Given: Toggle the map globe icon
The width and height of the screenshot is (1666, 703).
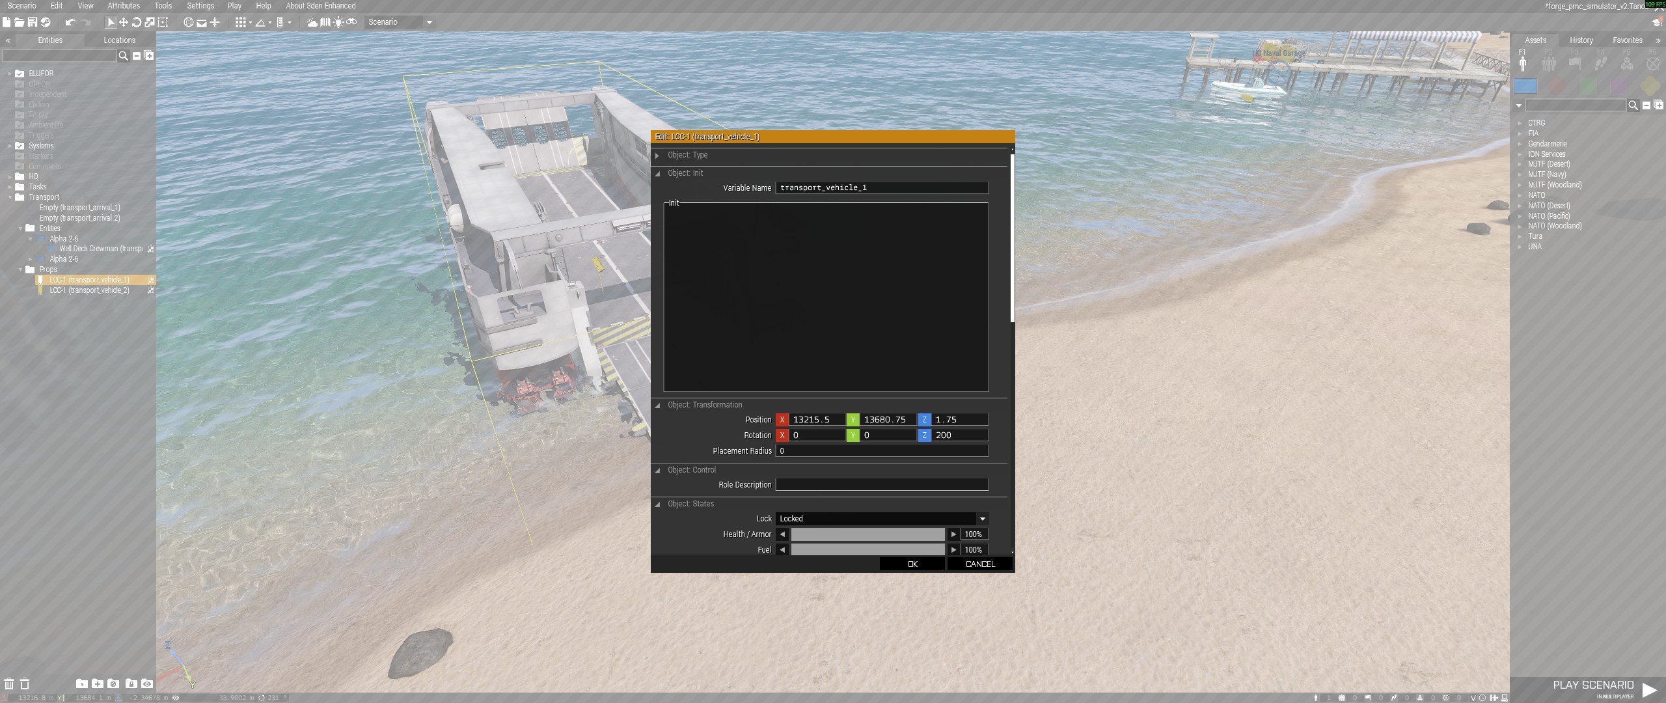Looking at the screenshot, I should point(189,22).
